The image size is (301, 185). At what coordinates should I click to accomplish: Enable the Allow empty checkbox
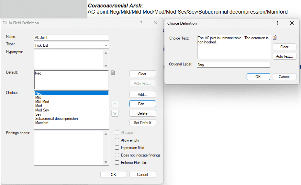[117, 140]
